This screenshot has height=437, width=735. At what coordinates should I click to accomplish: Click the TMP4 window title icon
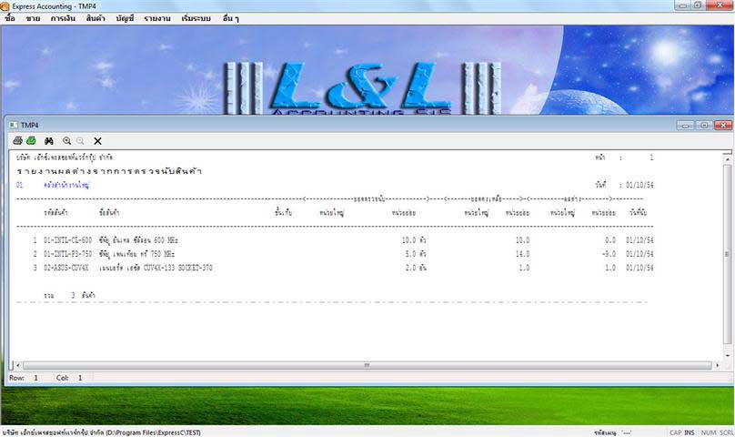[x=13, y=125]
